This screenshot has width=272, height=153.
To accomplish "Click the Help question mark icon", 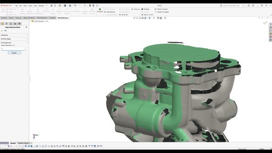I will (x=253, y=6).
